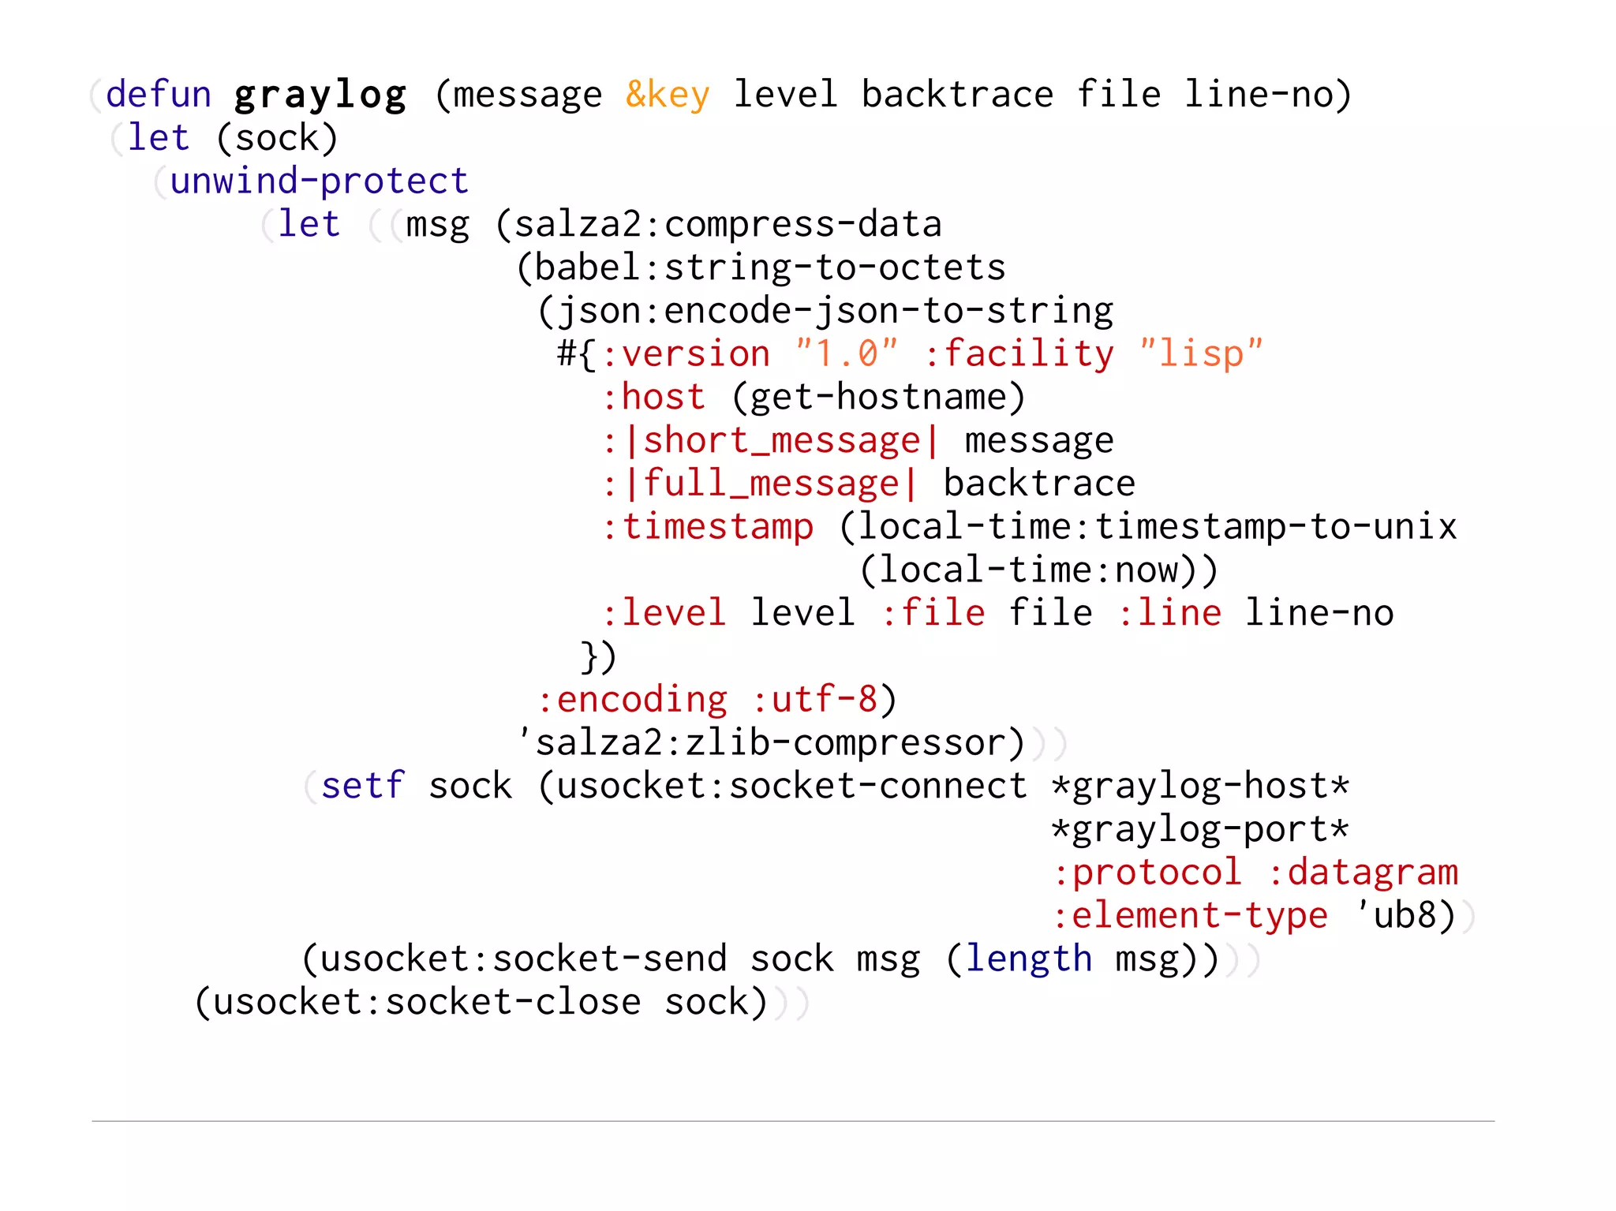
Task: Click the defun keyword
Action: coord(159,95)
